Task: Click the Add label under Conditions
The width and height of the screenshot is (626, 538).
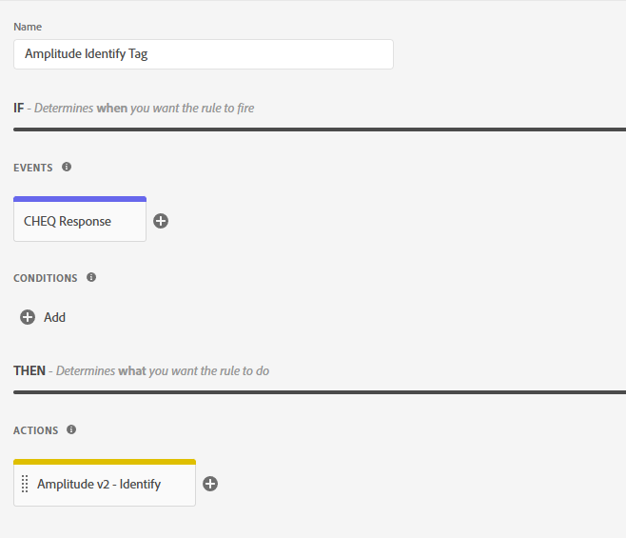Action: pos(54,317)
